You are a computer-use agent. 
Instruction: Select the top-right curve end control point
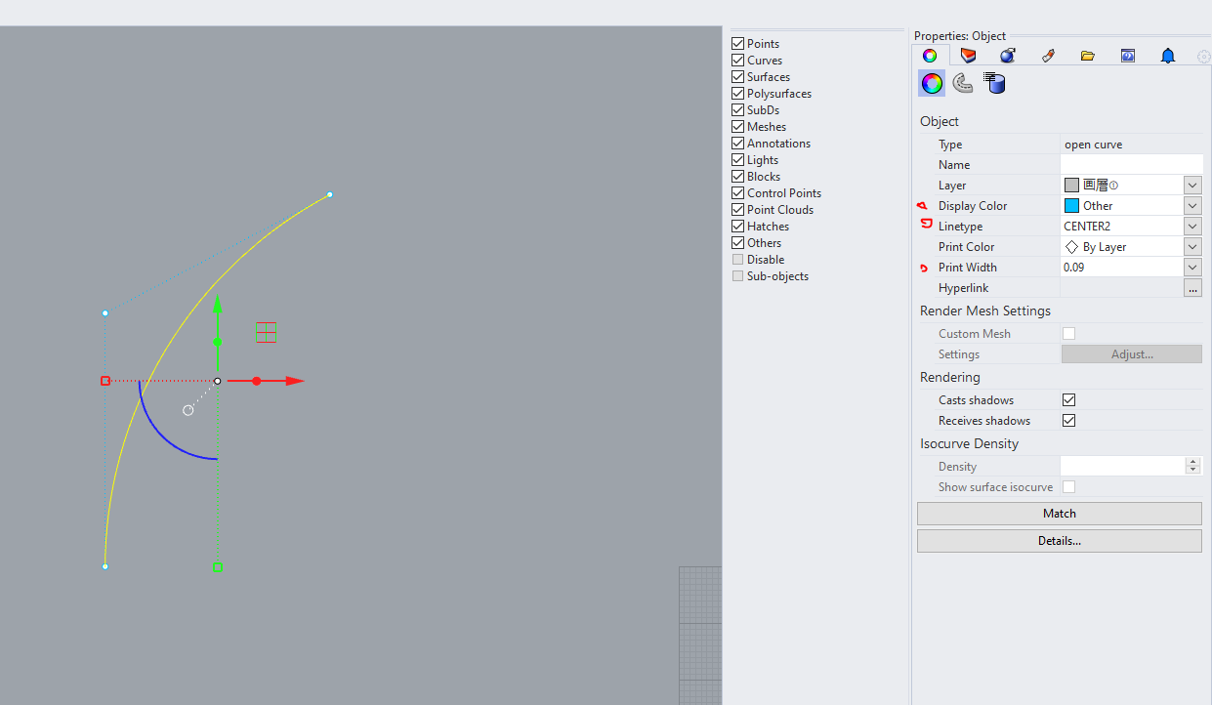(329, 194)
